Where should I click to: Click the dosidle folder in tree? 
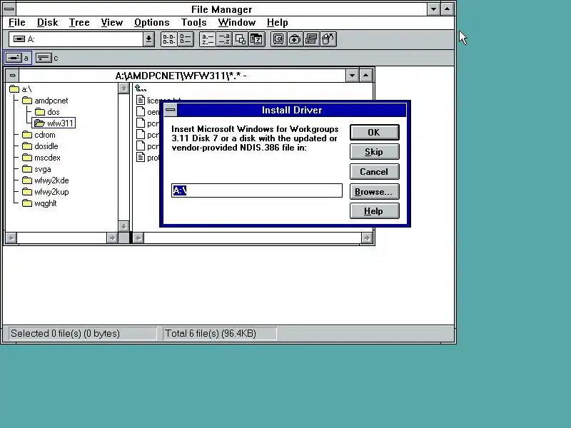click(40, 146)
